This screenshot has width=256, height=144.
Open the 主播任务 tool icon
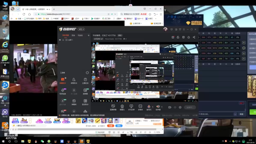click(85, 81)
